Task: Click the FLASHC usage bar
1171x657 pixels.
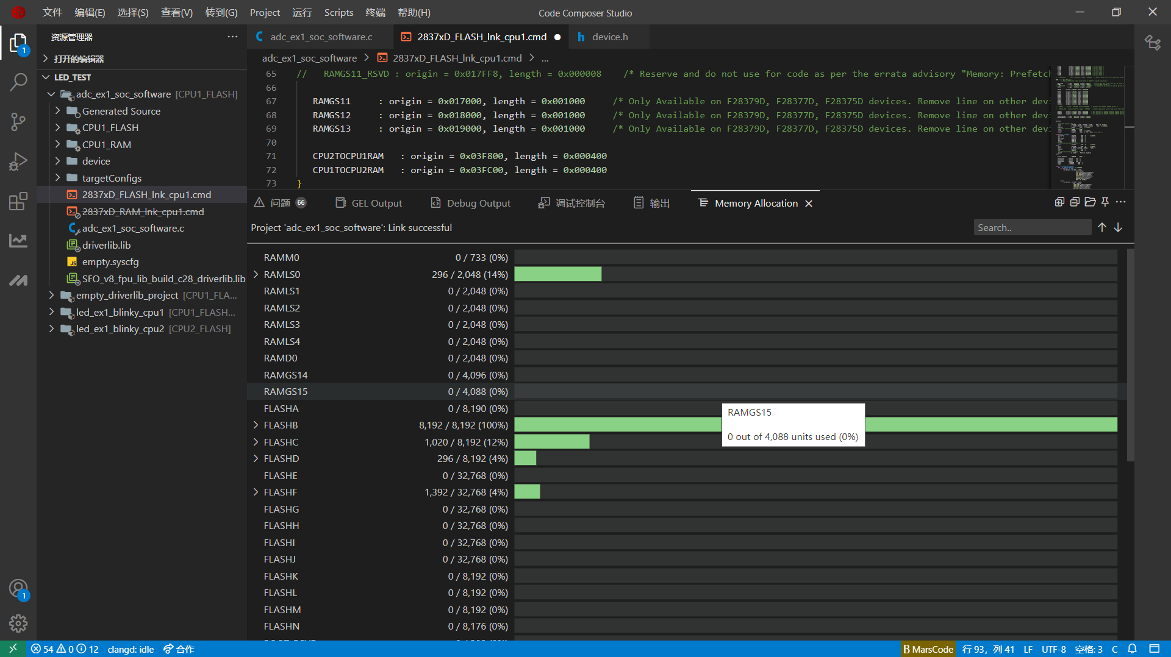Action: click(552, 441)
